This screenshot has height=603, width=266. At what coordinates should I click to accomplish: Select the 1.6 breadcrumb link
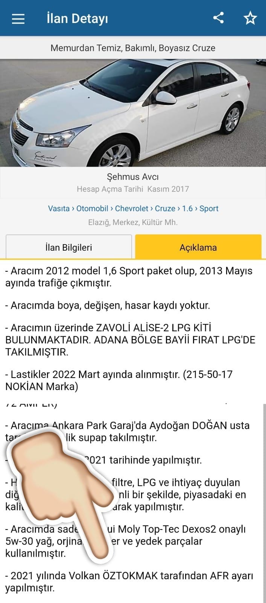tap(187, 208)
